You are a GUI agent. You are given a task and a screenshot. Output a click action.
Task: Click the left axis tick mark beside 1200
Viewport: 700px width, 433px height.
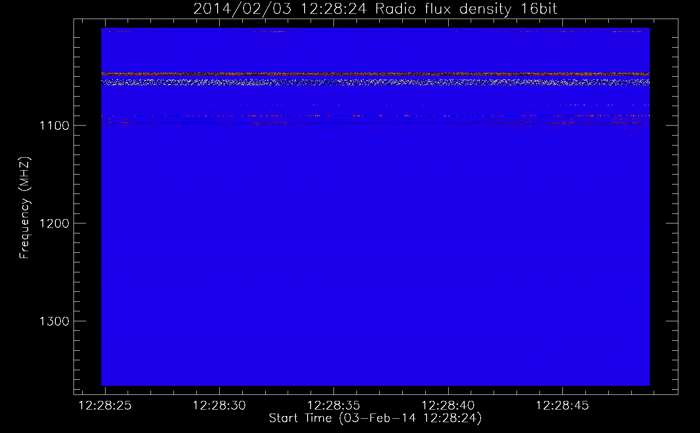click(78, 223)
